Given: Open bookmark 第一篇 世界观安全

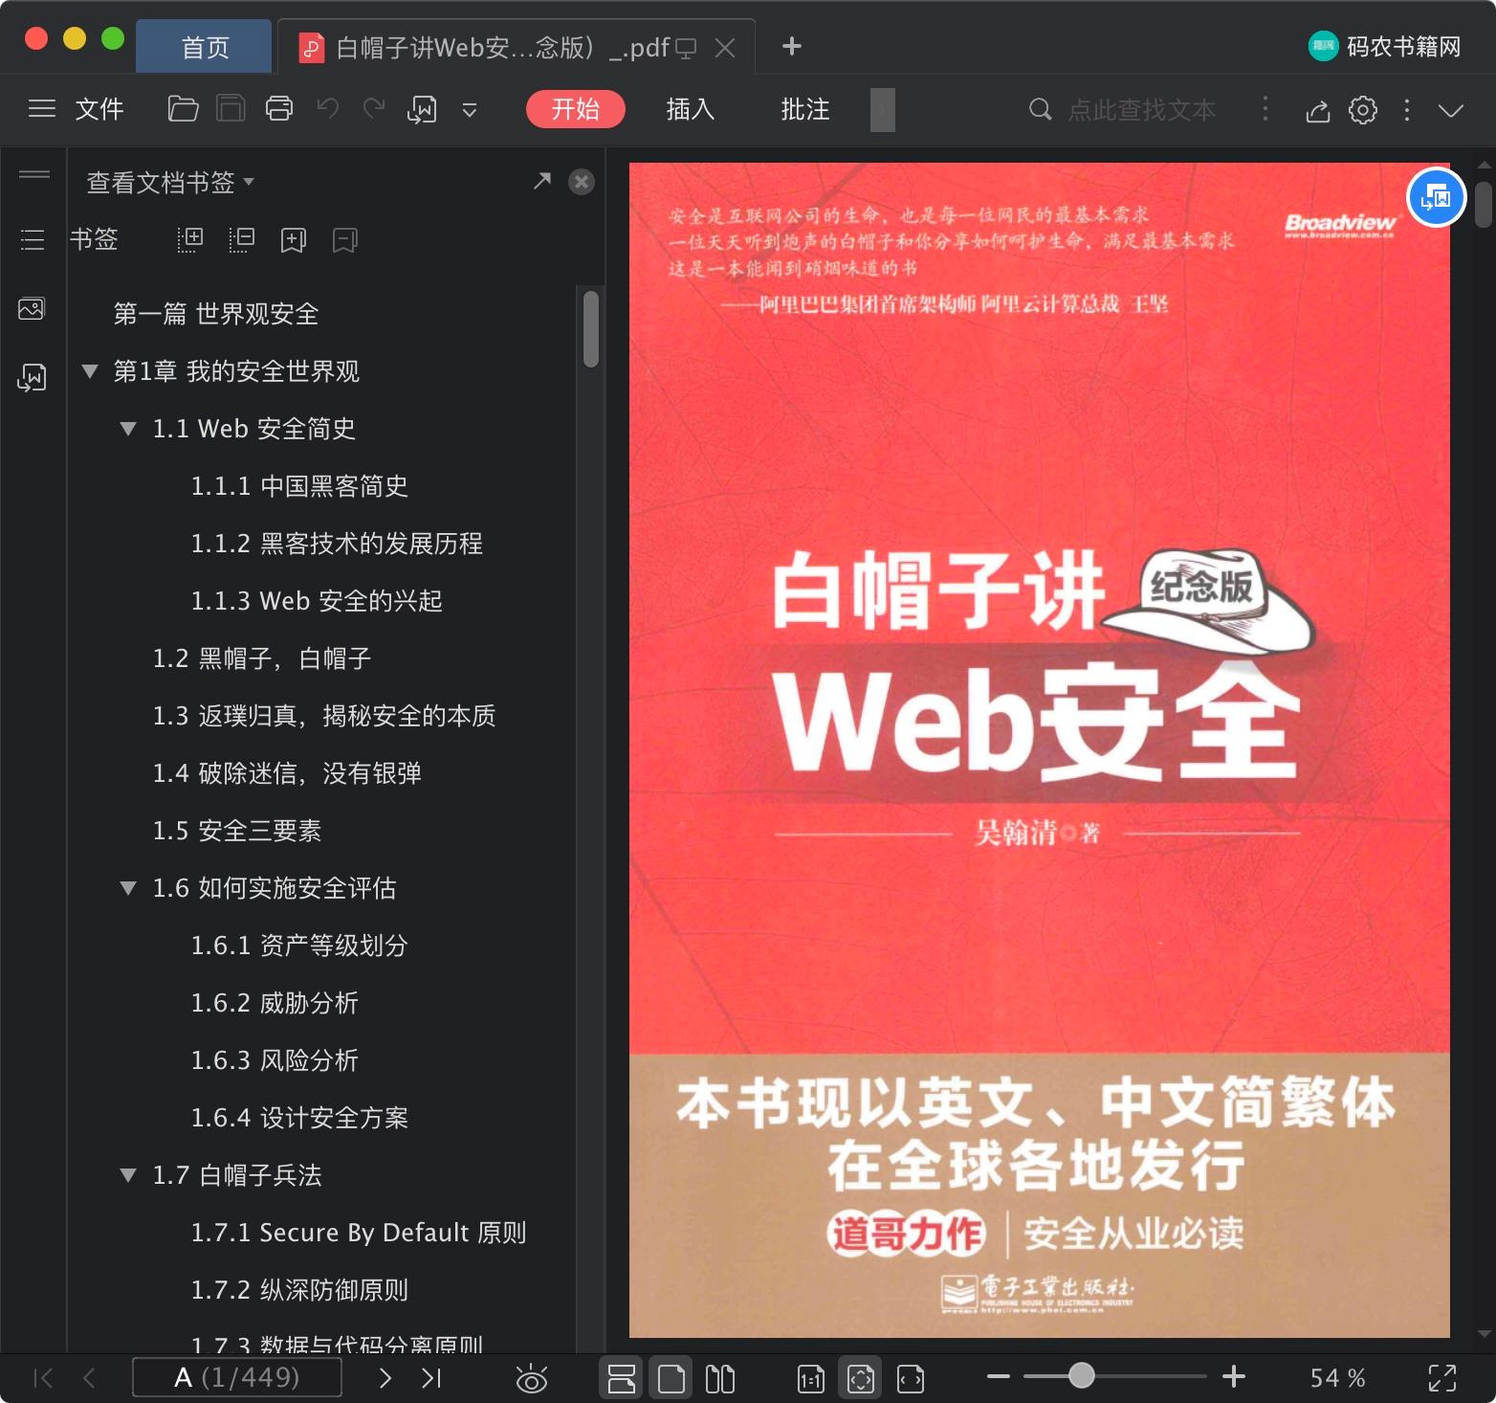Looking at the screenshot, I should 216,314.
